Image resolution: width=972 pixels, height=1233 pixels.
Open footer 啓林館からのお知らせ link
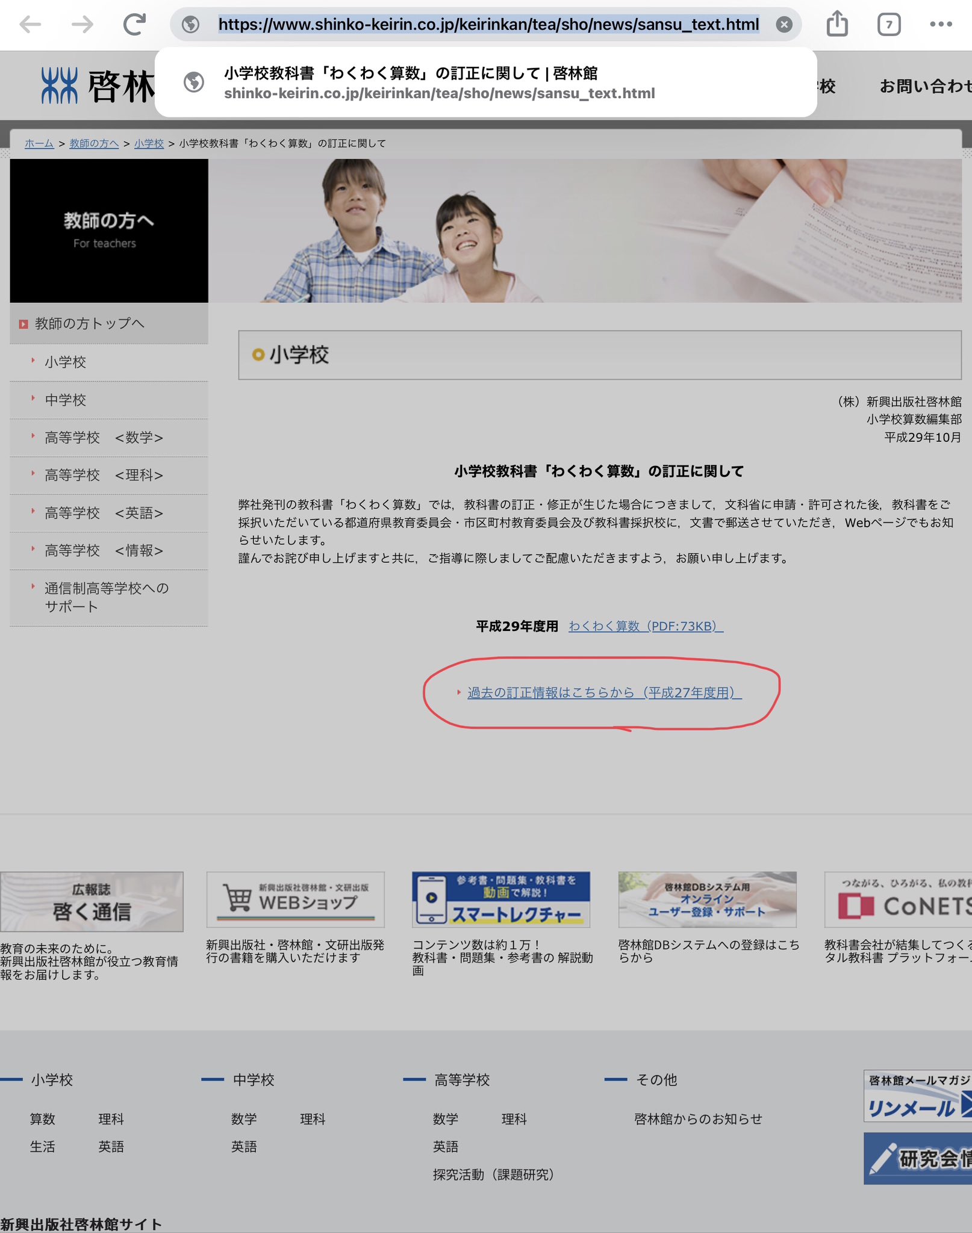[x=698, y=1119]
